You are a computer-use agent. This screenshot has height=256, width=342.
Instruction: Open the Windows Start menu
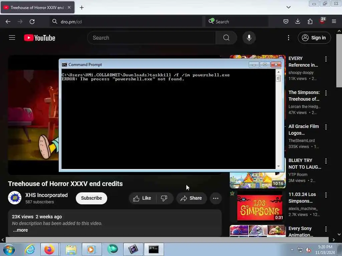click(x=9, y=249)
